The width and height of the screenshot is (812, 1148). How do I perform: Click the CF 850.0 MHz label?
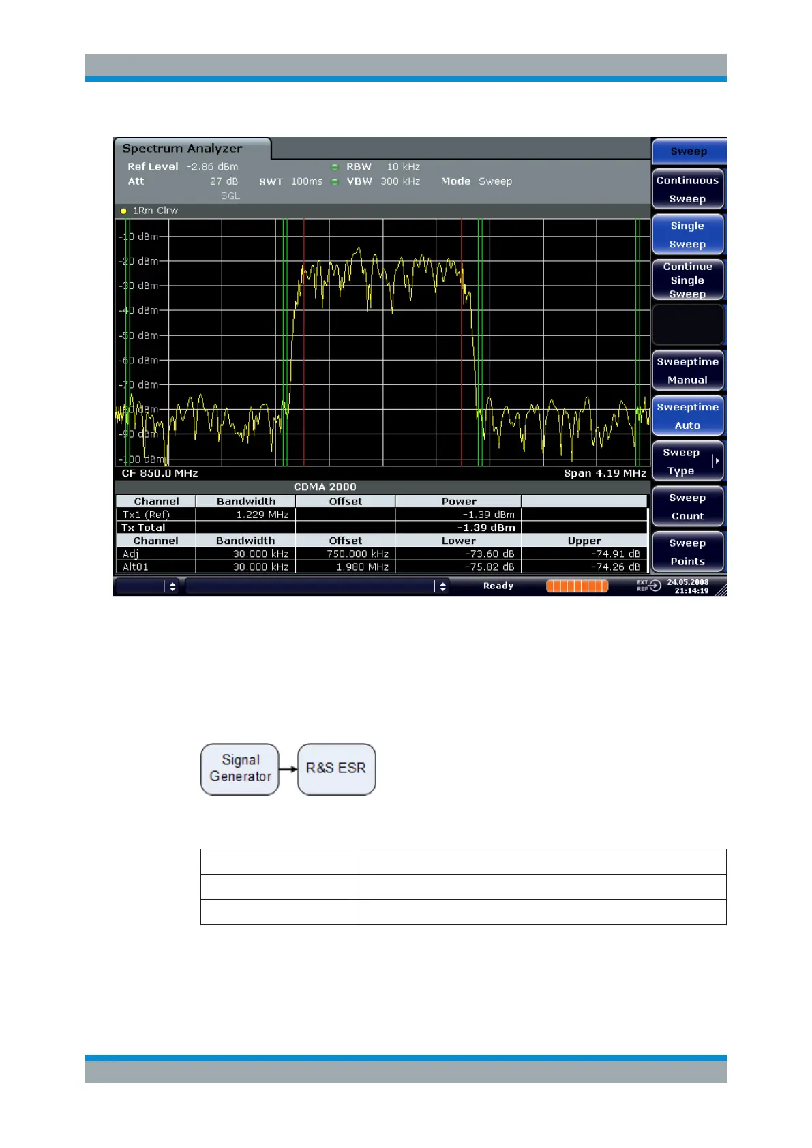tap(160, 473)
